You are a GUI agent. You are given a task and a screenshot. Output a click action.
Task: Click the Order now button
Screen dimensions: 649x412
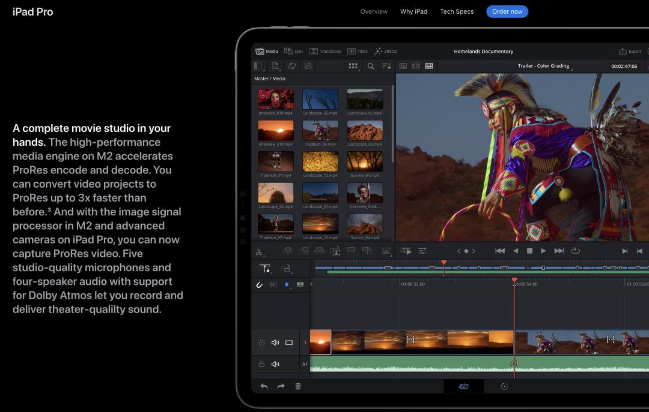click(507, 11)
